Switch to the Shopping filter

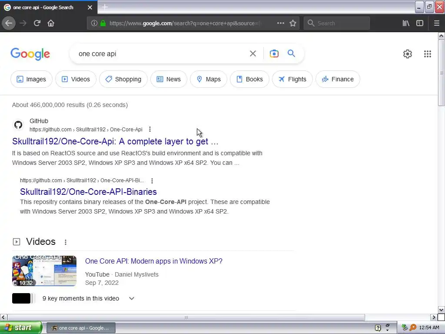pos(123,79)
